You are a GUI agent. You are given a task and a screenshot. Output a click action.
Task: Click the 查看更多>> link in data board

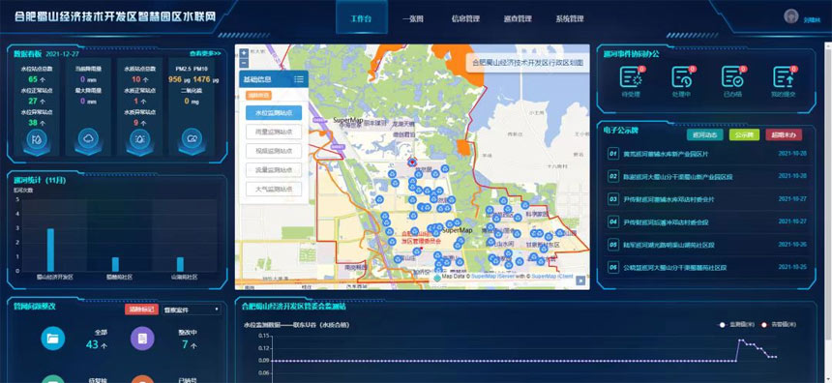click(205, 53)
